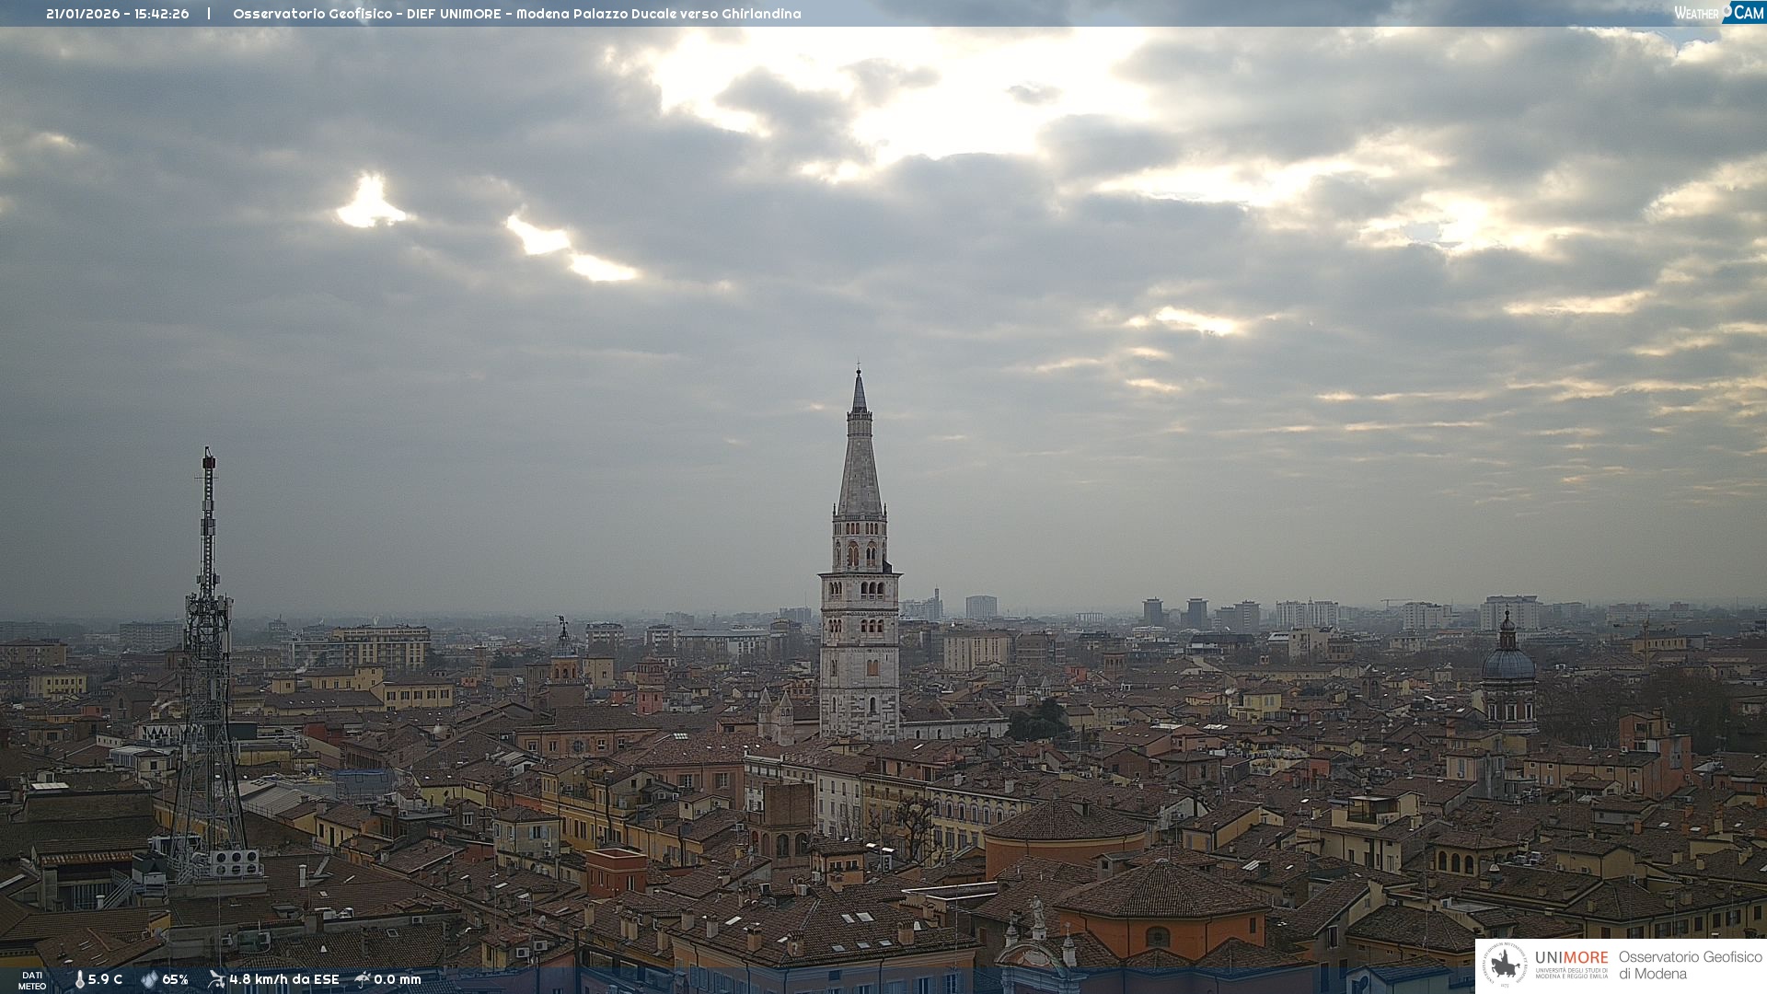This screenshot has height=994, width=1767.
Task: Click the wind vane icon
Action: click(x=216, y=979)
